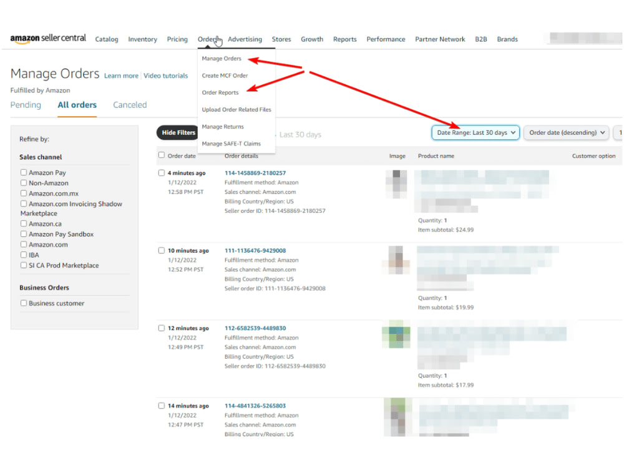Click the Item subtotal: $24.99 text

(x=446, y=230)
